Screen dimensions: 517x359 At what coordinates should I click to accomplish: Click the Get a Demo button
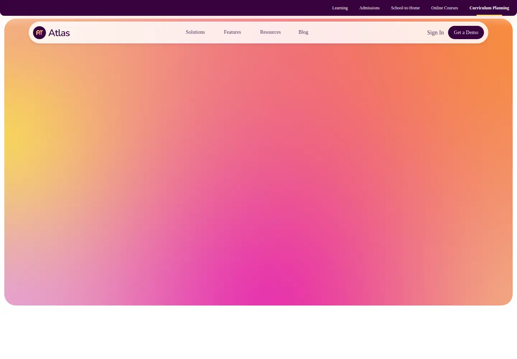[x=466, y=33]
